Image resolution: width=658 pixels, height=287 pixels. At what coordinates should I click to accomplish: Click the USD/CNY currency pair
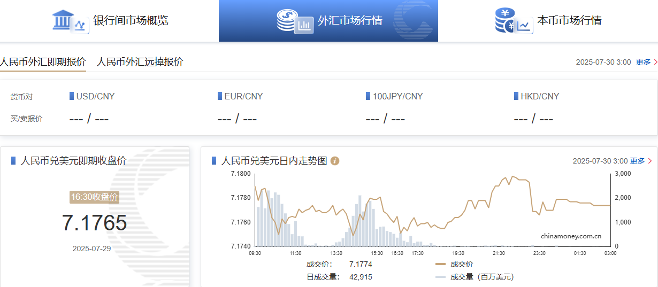(x=95, y=97)
